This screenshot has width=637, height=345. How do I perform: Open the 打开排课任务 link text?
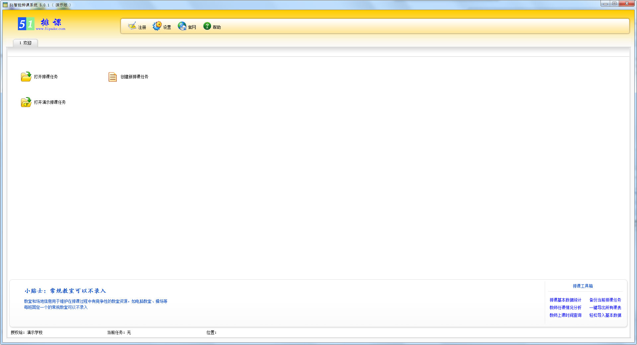46,77
